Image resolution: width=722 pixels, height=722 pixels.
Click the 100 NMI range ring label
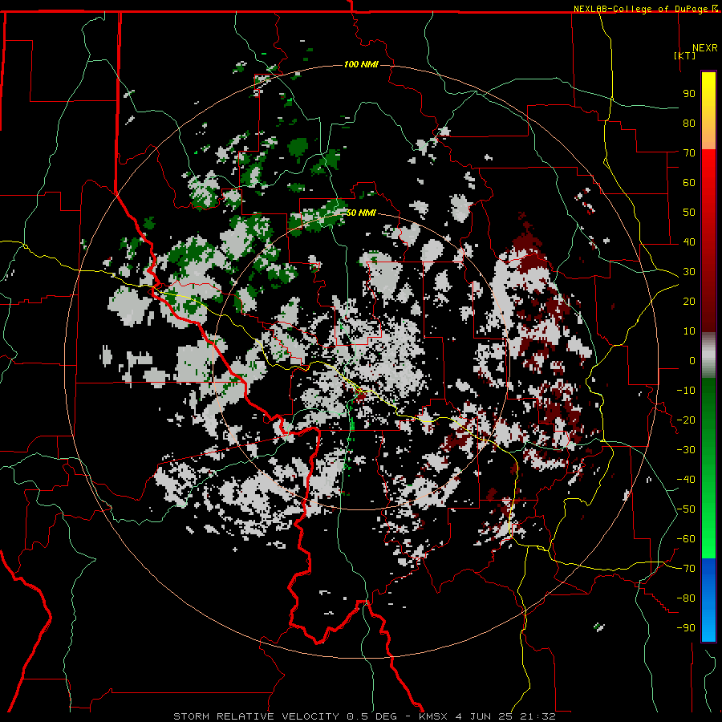point(361,64)
